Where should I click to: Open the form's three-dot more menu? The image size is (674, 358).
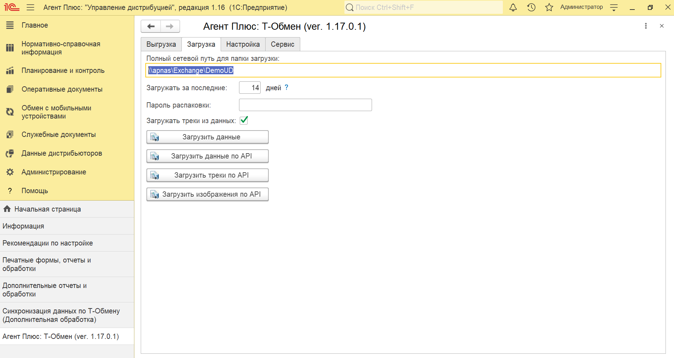(646, 26)
